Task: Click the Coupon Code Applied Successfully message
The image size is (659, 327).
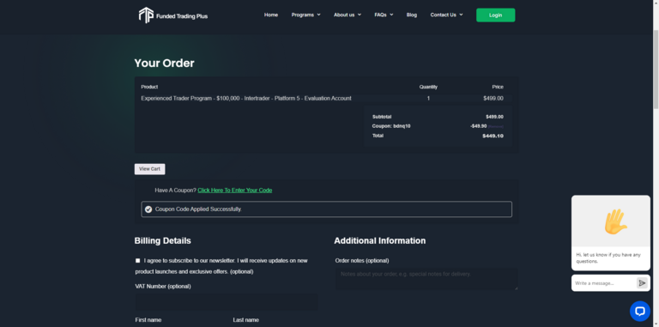Action: (198, 209)
